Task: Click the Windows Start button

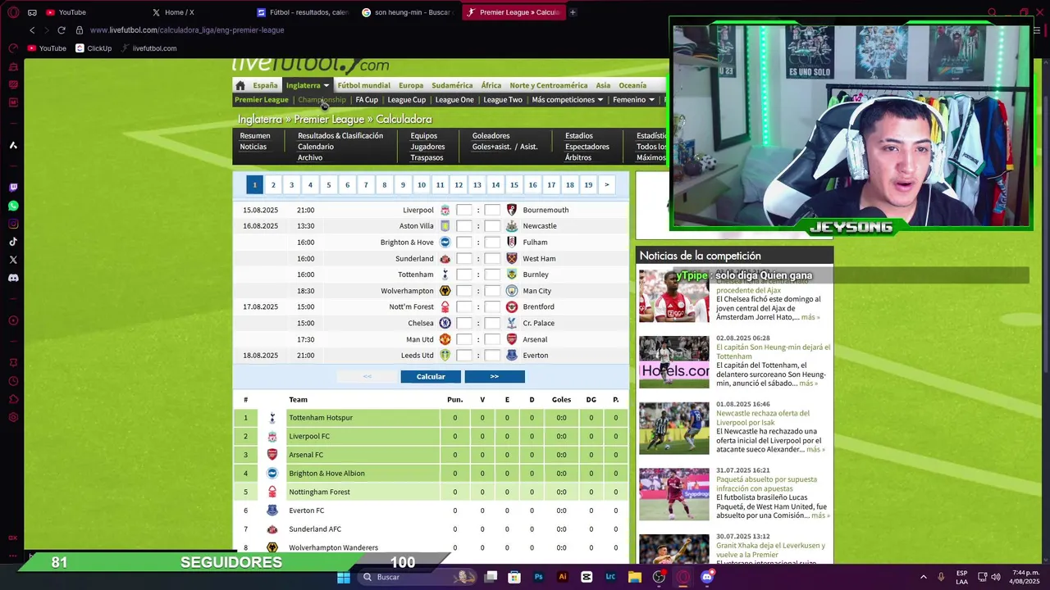Action: tap(344, 577)
